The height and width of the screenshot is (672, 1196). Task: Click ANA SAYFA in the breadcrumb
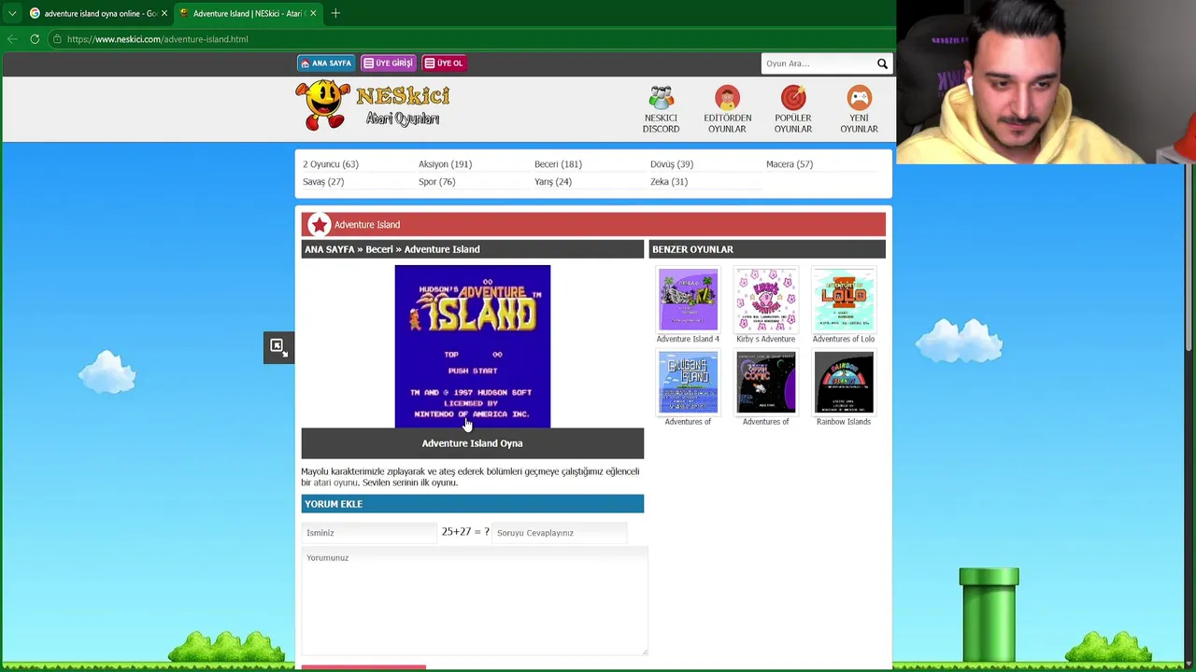point(329,249)
